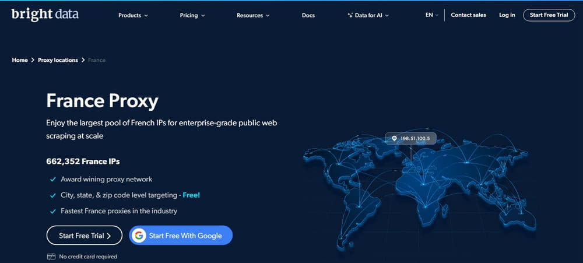Viewport: 583px width, 263px height.
Task: Click Start Free With Google
Action: (181, 236)
